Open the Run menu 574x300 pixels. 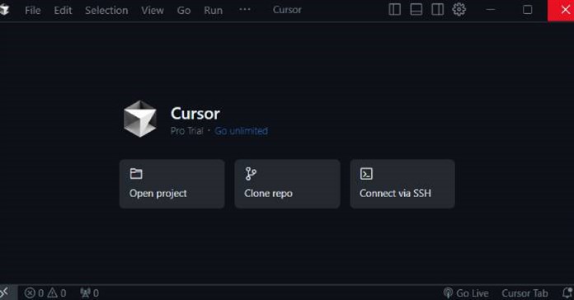pyautogui.click(x=213, y=10)
